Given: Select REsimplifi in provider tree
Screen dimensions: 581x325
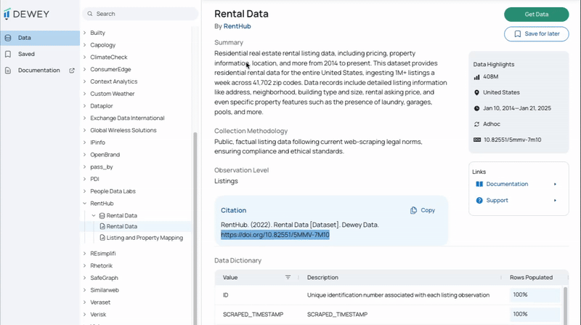Looking at the screenshot, I should [103, 254].
